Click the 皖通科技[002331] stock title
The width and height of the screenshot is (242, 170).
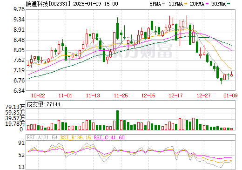click(48, 4)
